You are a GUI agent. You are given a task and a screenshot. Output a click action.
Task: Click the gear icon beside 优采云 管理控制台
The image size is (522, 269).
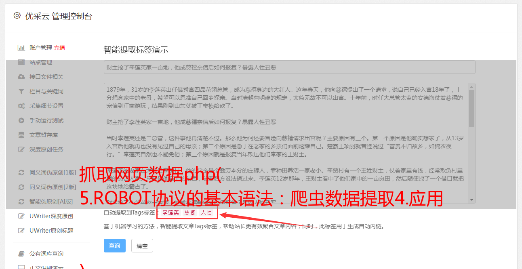pos(17,16)
